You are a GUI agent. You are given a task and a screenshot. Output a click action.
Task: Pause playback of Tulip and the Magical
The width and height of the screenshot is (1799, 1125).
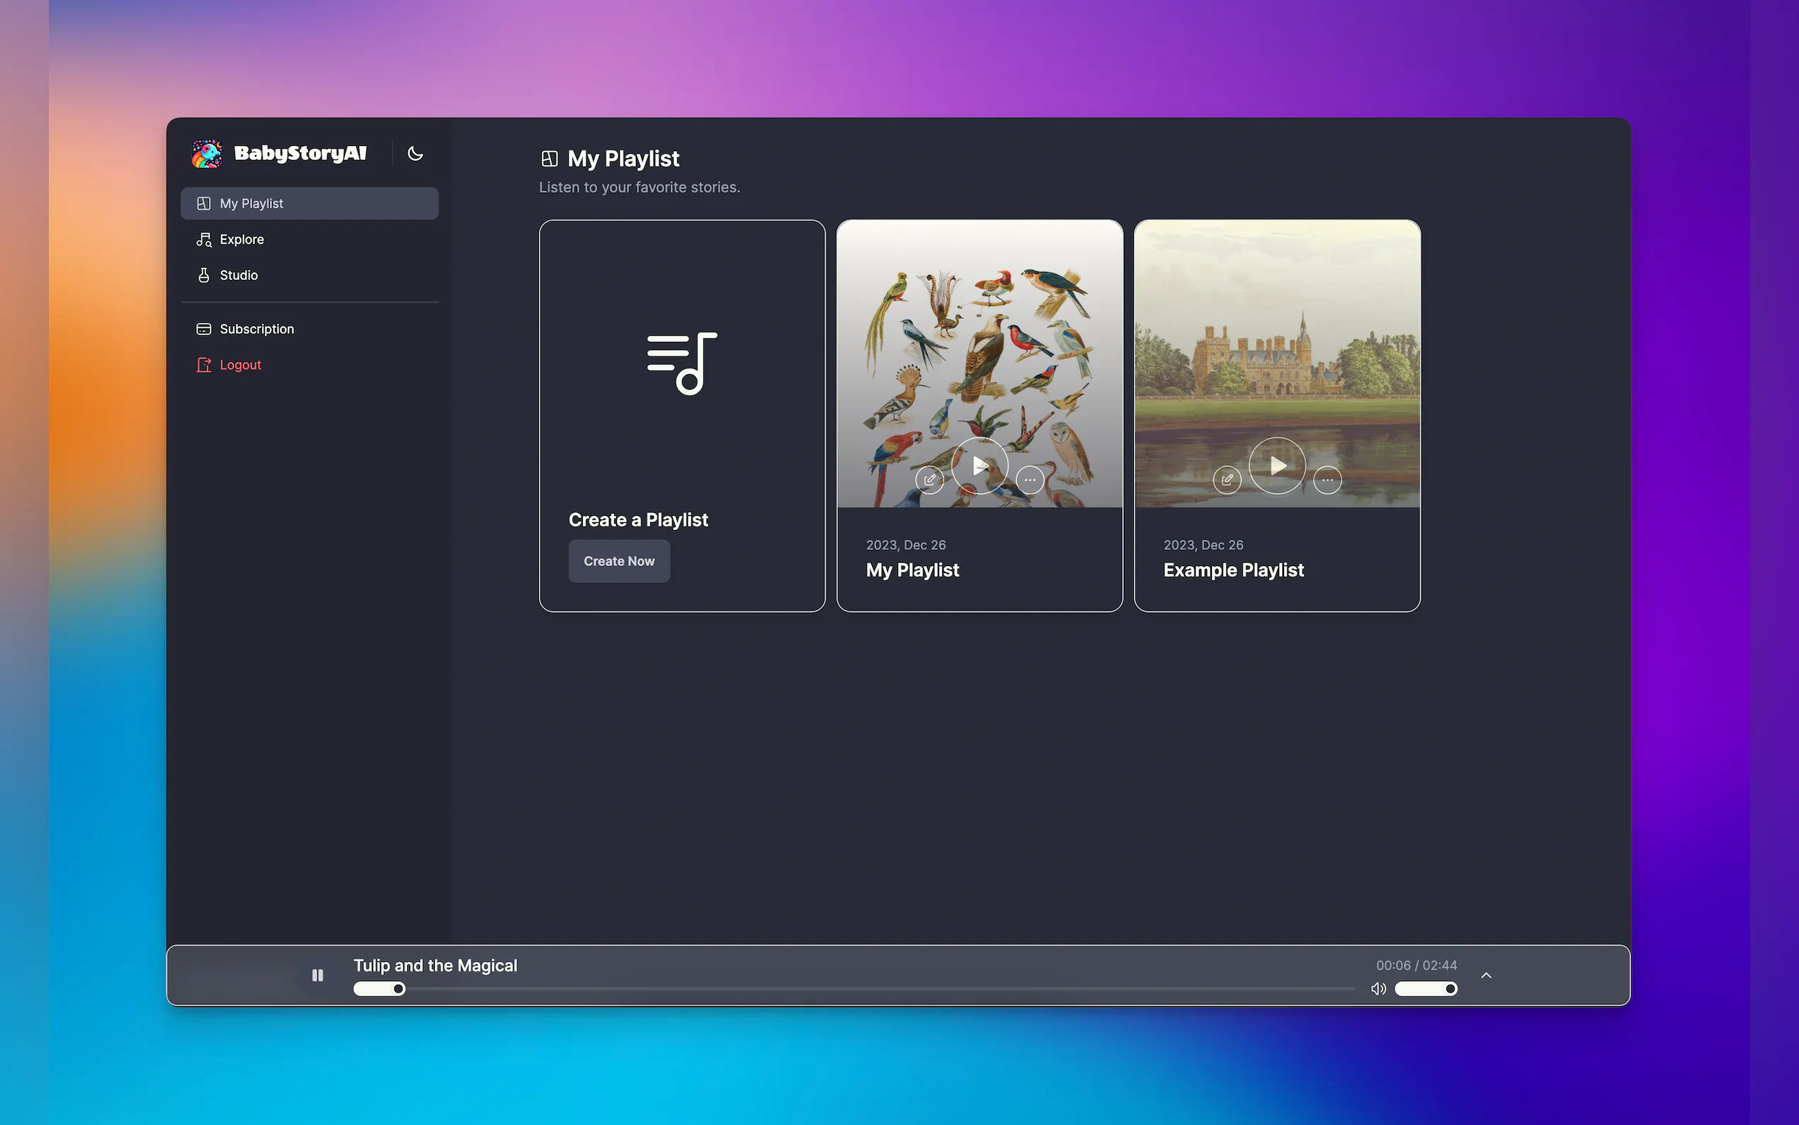[317, 975]
